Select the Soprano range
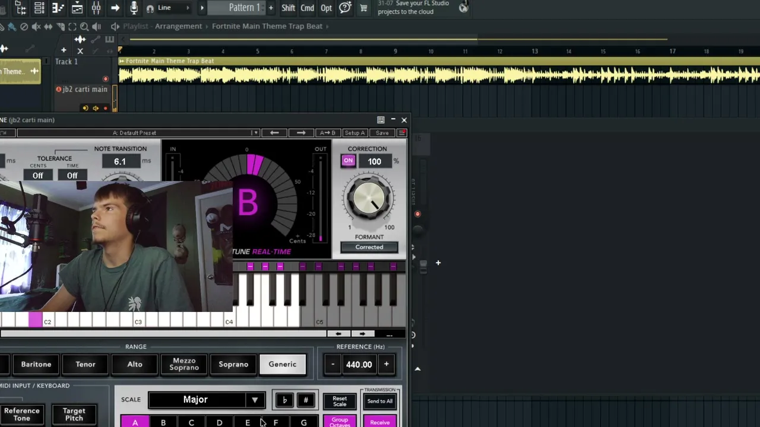760x427 pixels. 233,364
